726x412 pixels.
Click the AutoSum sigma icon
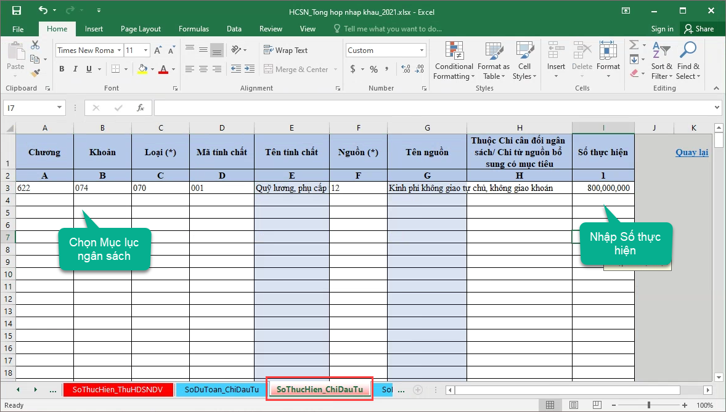(634, 45)
